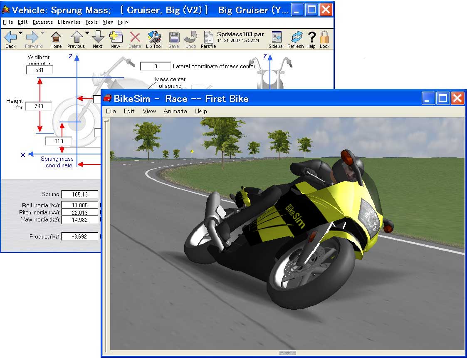Expand the Previous dropdown arrow

(x=87, y=33)
